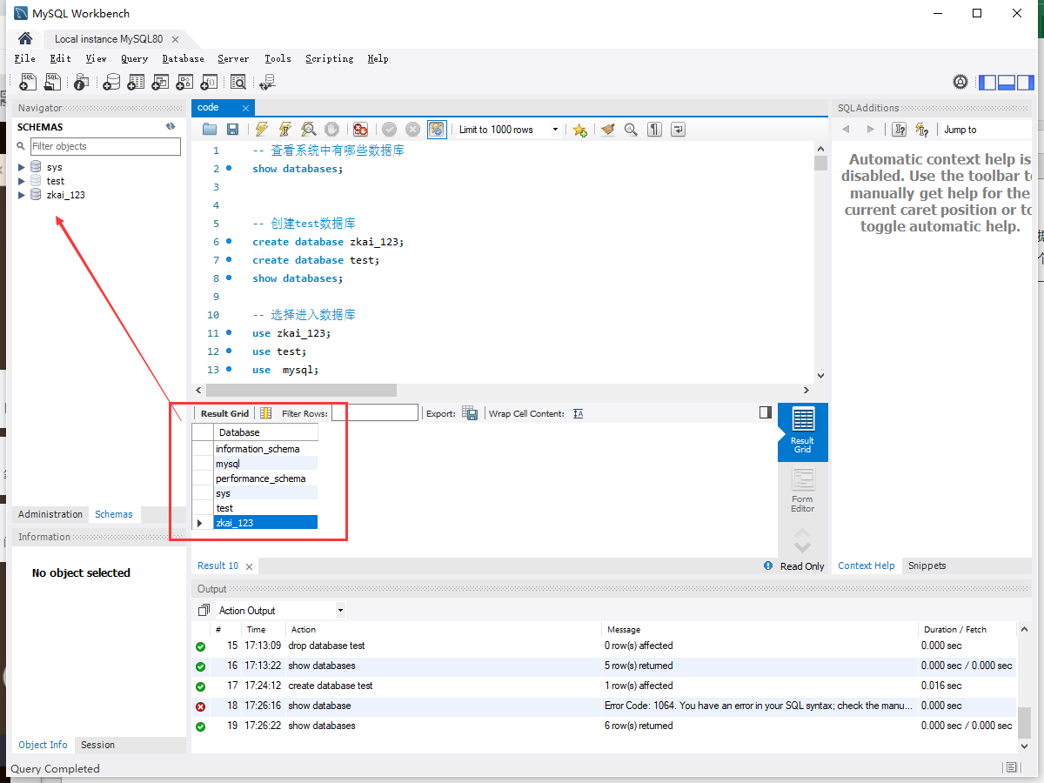The image size is (1044, 783).
Task: Select the information_schema result row
Action: (x=265, y=449)
